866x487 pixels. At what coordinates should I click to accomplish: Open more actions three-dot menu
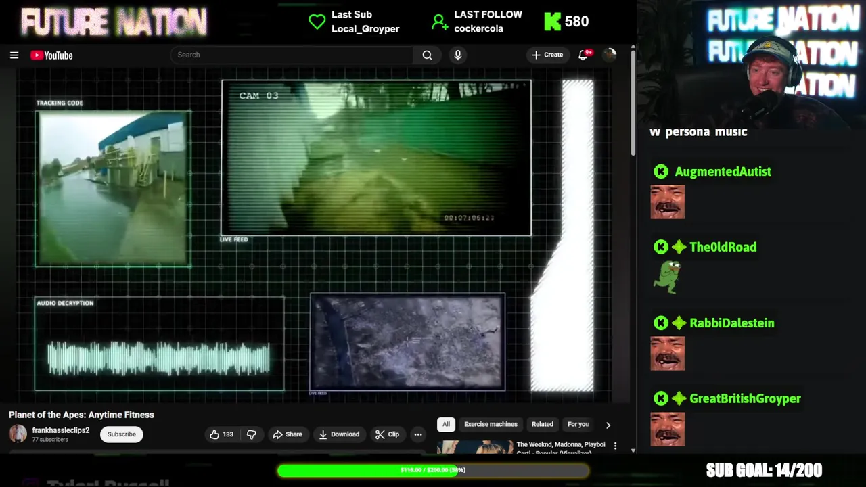(x=418, y=434)
